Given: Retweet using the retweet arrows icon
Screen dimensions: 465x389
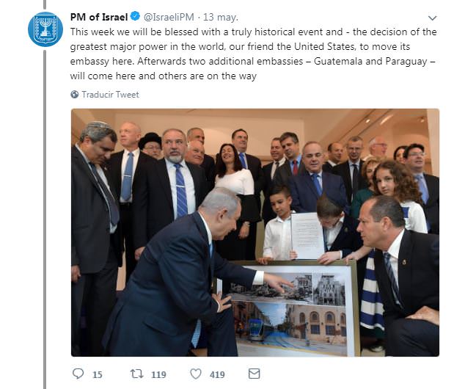Looking at the screenshot, I should point(137,374).
